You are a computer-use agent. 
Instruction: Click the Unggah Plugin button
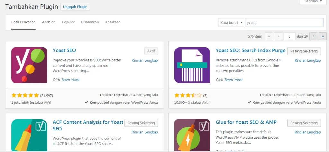click(x=75, y=7)
